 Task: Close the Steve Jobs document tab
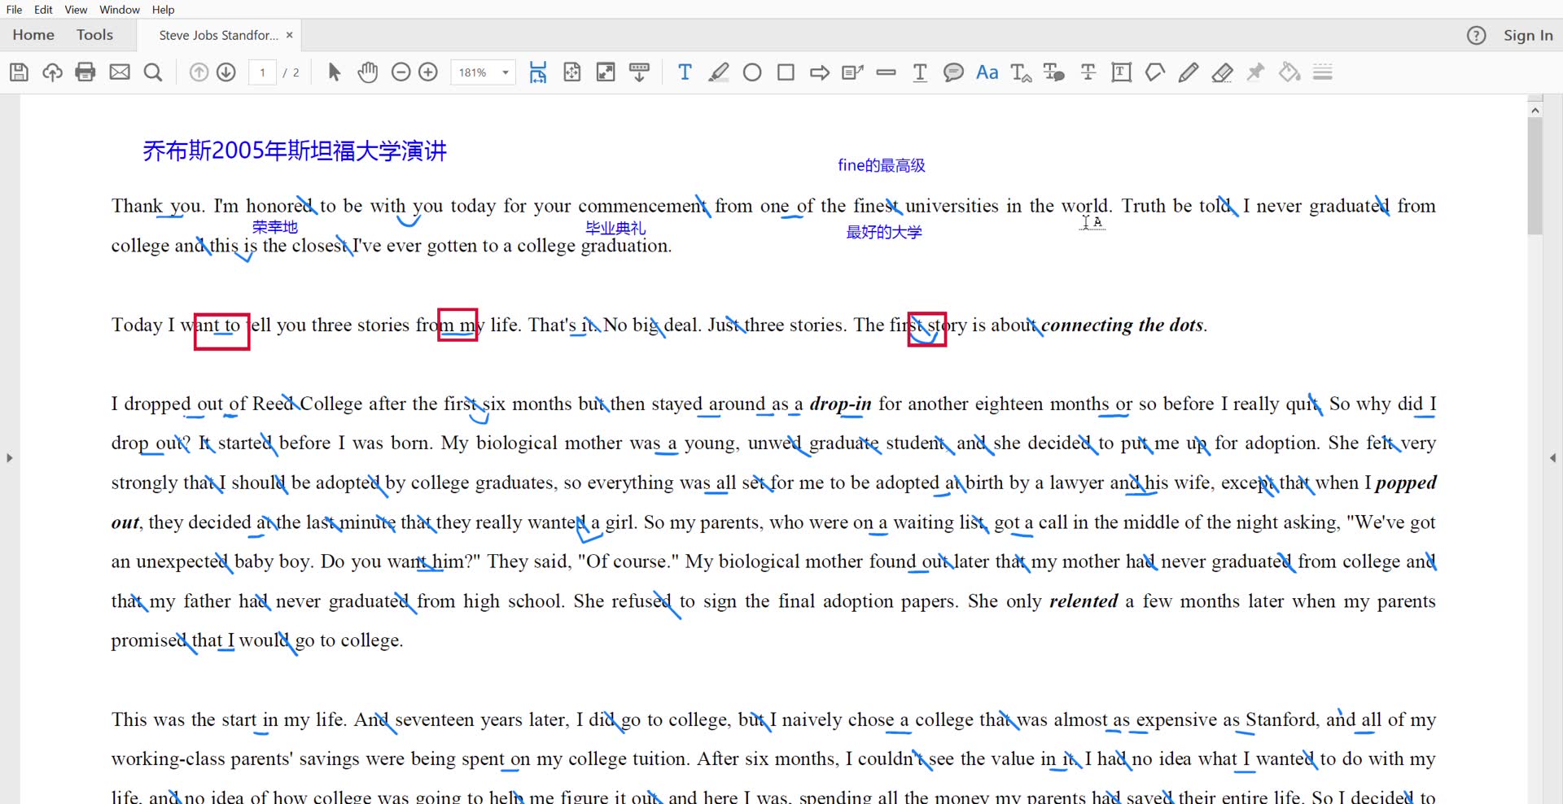coord(289,35)
